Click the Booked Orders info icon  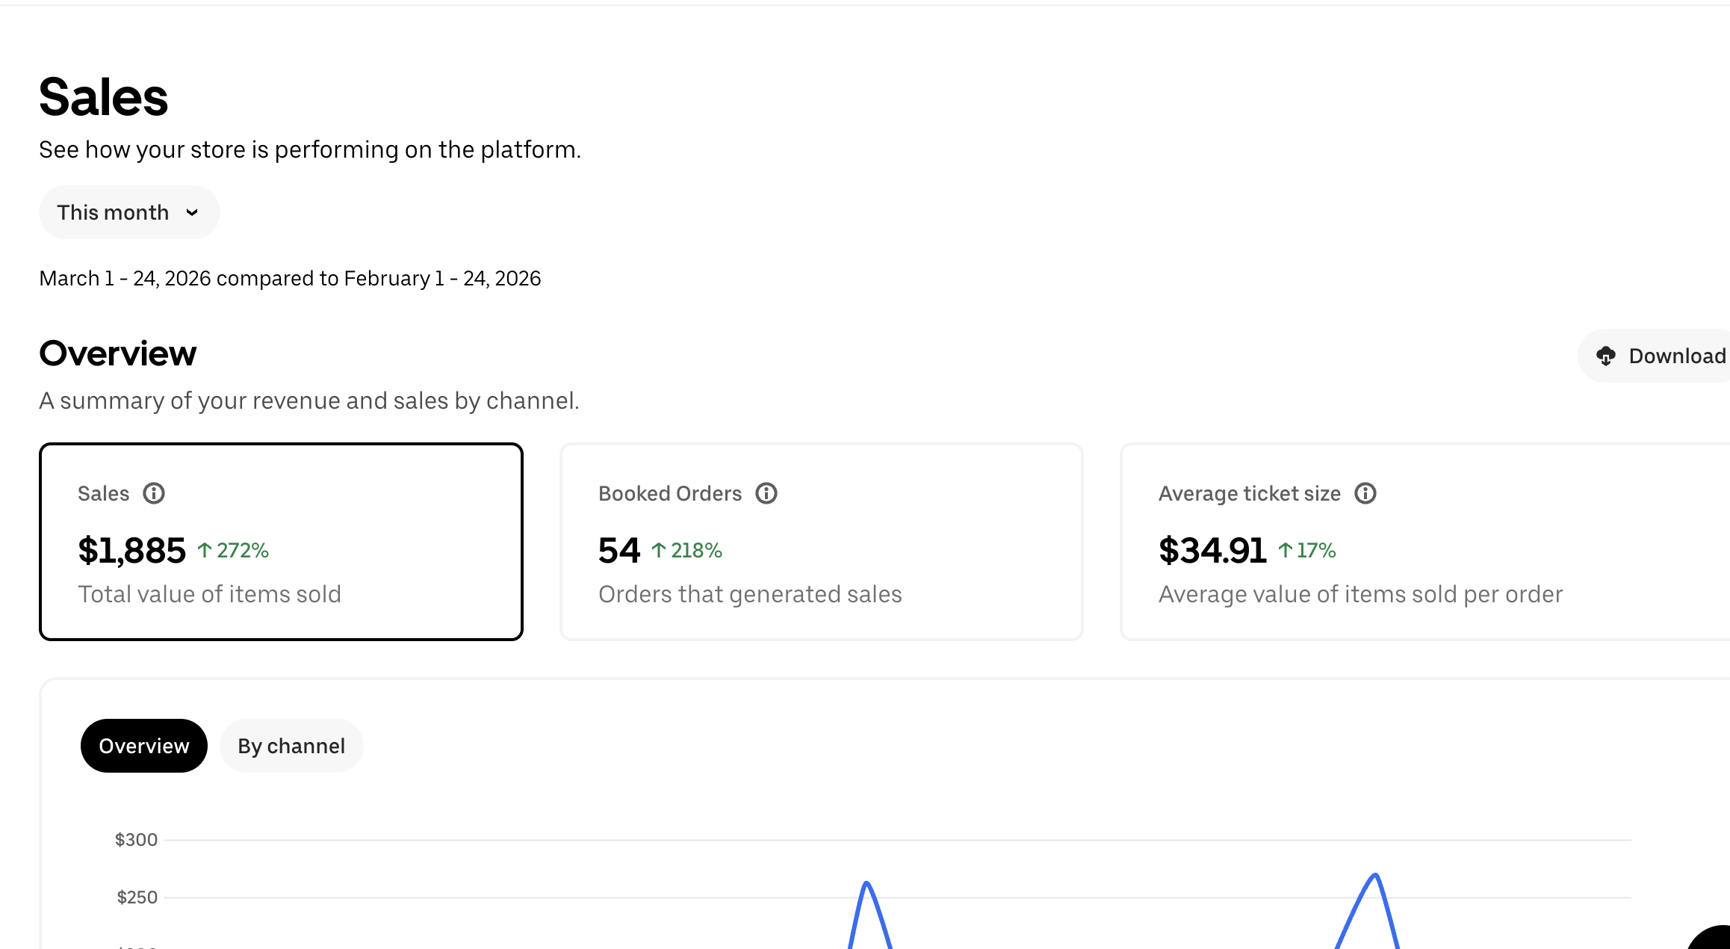click(766, 493)
